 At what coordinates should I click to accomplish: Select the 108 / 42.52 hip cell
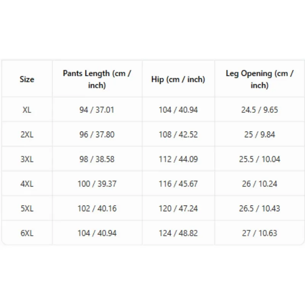[178, 135]
